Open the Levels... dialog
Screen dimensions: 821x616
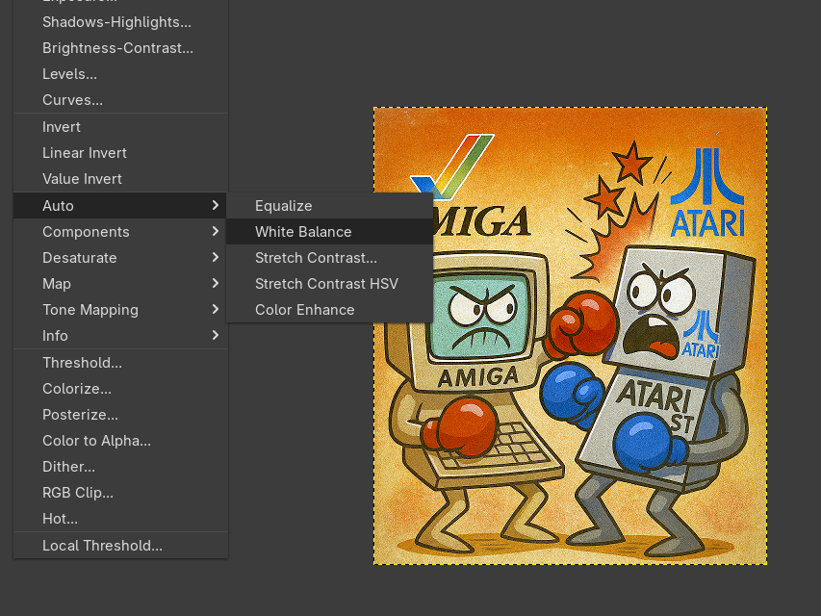(69, 74)
